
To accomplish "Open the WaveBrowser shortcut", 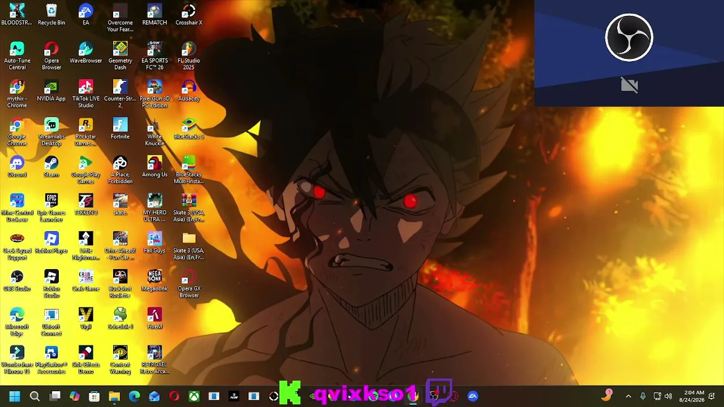I will click(x=86, y=53).
